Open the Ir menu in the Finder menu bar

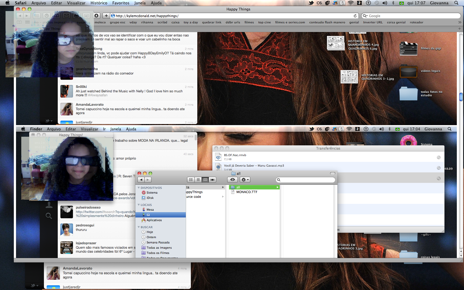104,129
